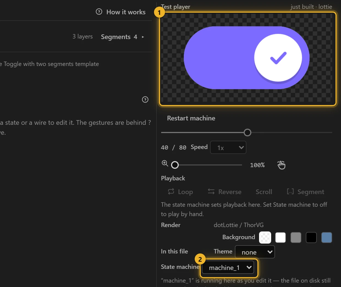Screen dimensions: 341x287
Task: Open the How it works help link
Action: 121,12
